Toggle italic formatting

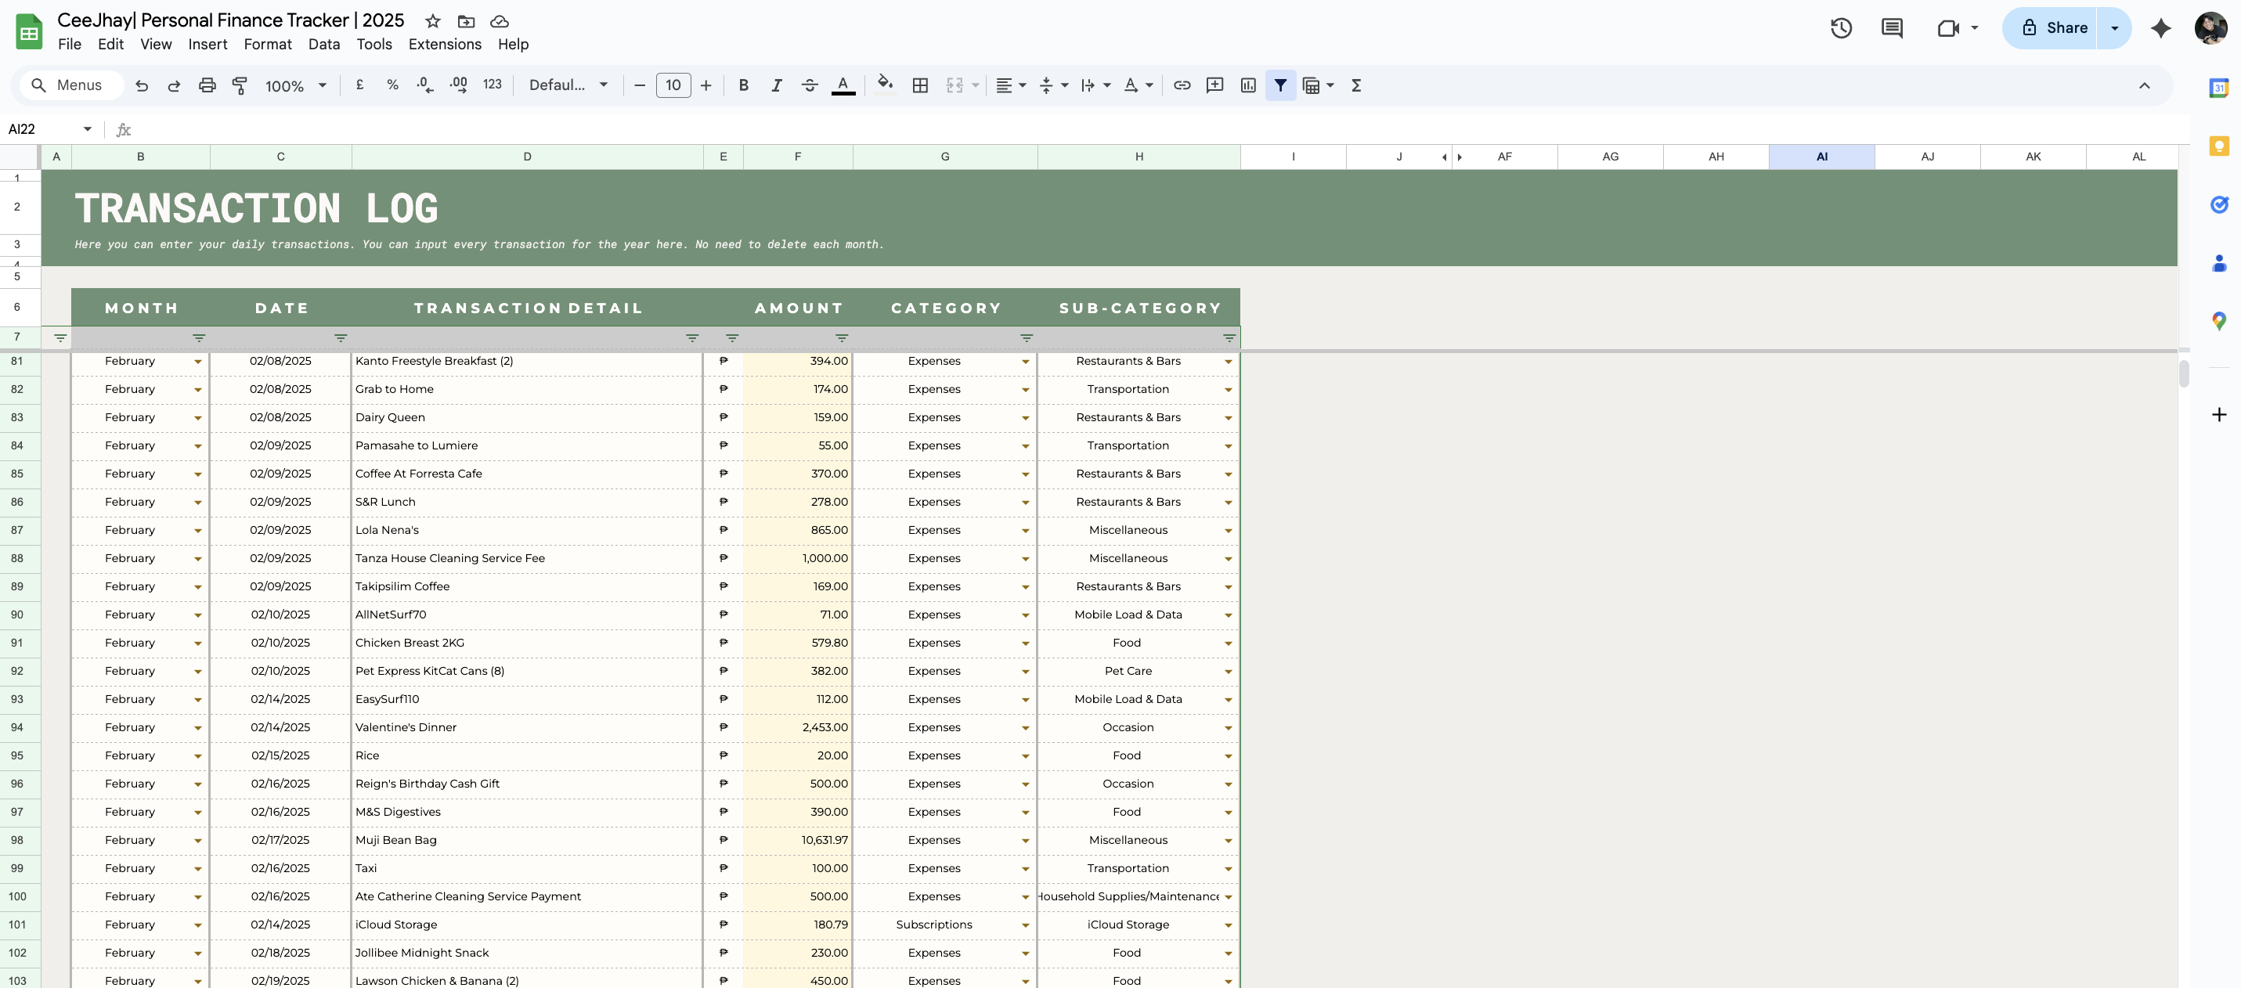(776, 85)
